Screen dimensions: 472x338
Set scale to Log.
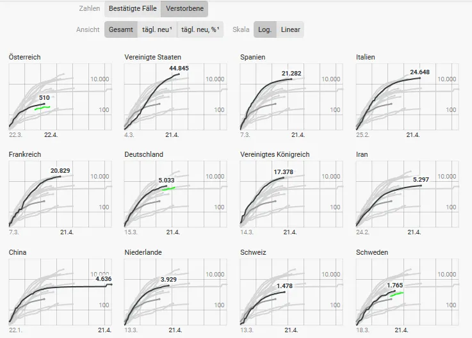point(263,29)
